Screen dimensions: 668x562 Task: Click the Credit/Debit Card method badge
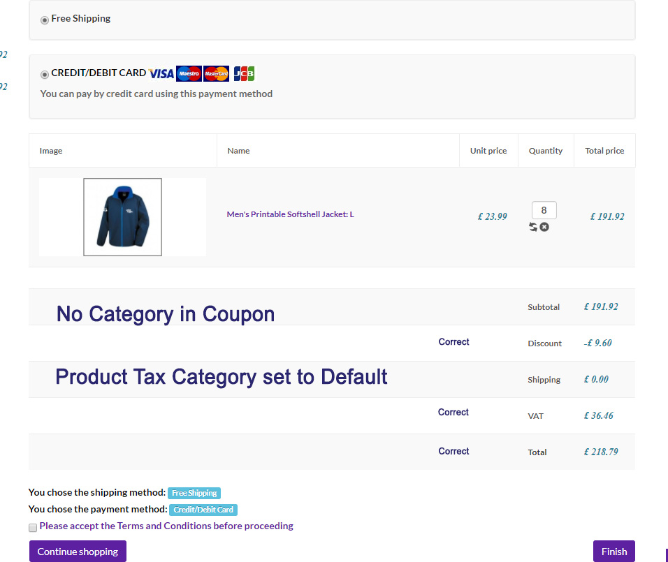[x=203, y=510]
